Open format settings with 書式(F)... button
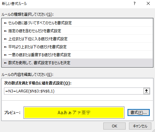This screenshot has height=132, width=155. pos(138,113)
